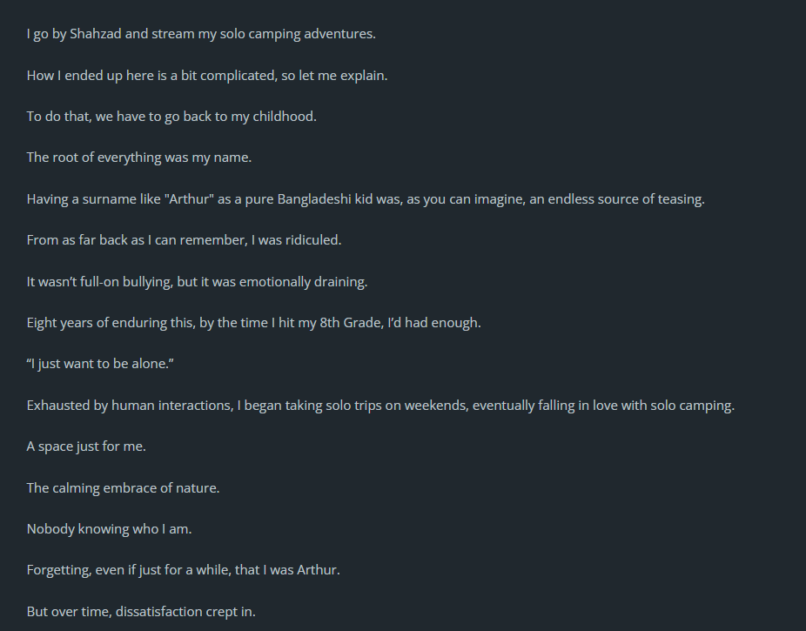The image size is (806, 631).
Task: Click the line "Nobody knowing who I am."
Action: click(x=109, y=529)
